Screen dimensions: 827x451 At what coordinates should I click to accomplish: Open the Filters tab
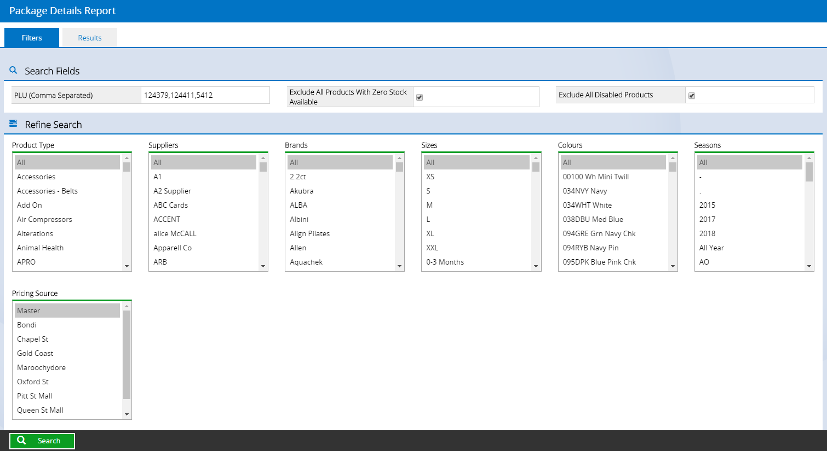pos(32,38)
